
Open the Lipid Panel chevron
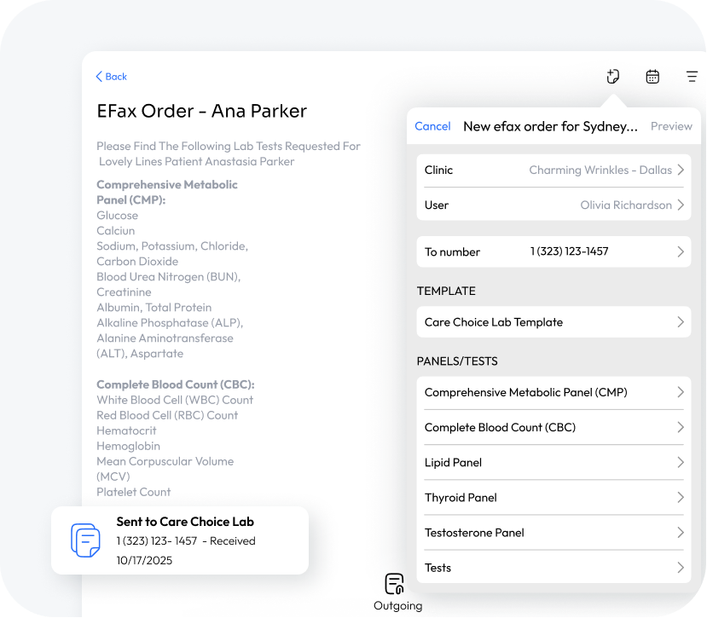click(x=681, y=463)
